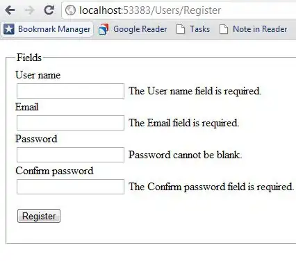Focus the Confirm password text box
This screenshot has height=261, width=296.
click(x=70, y=187)
